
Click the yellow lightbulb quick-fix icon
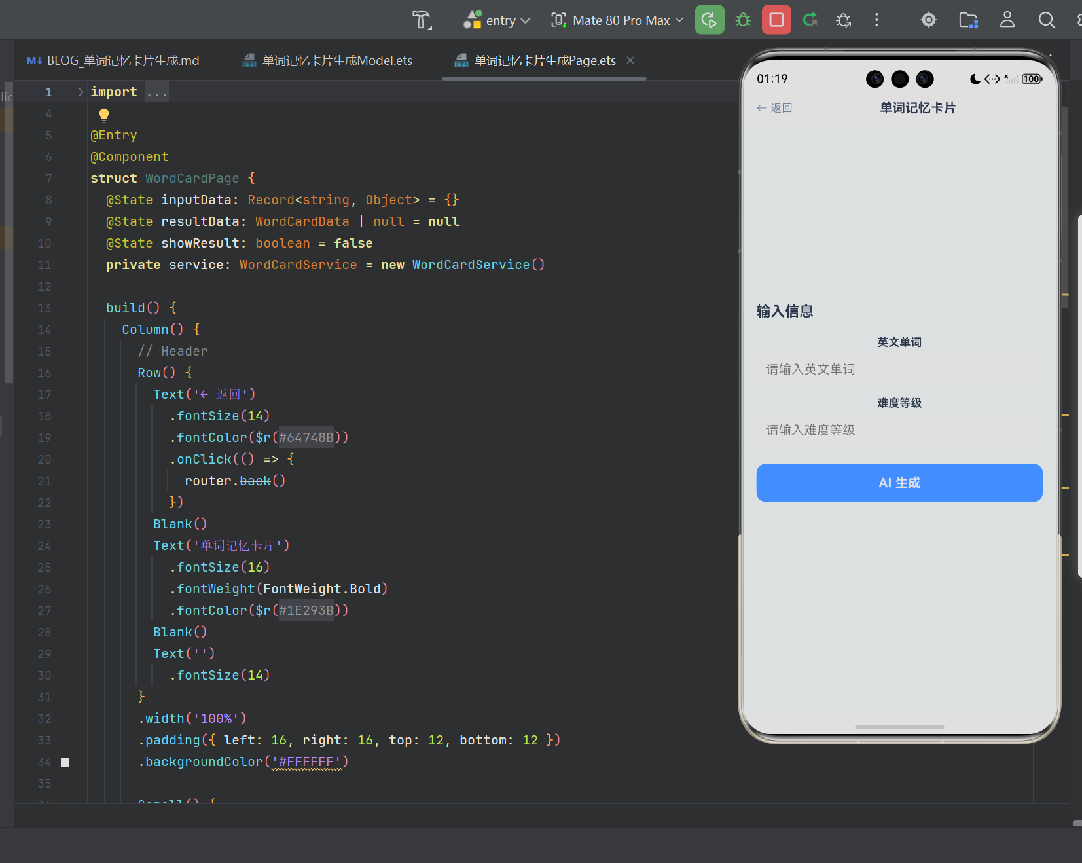coord(103,116)
